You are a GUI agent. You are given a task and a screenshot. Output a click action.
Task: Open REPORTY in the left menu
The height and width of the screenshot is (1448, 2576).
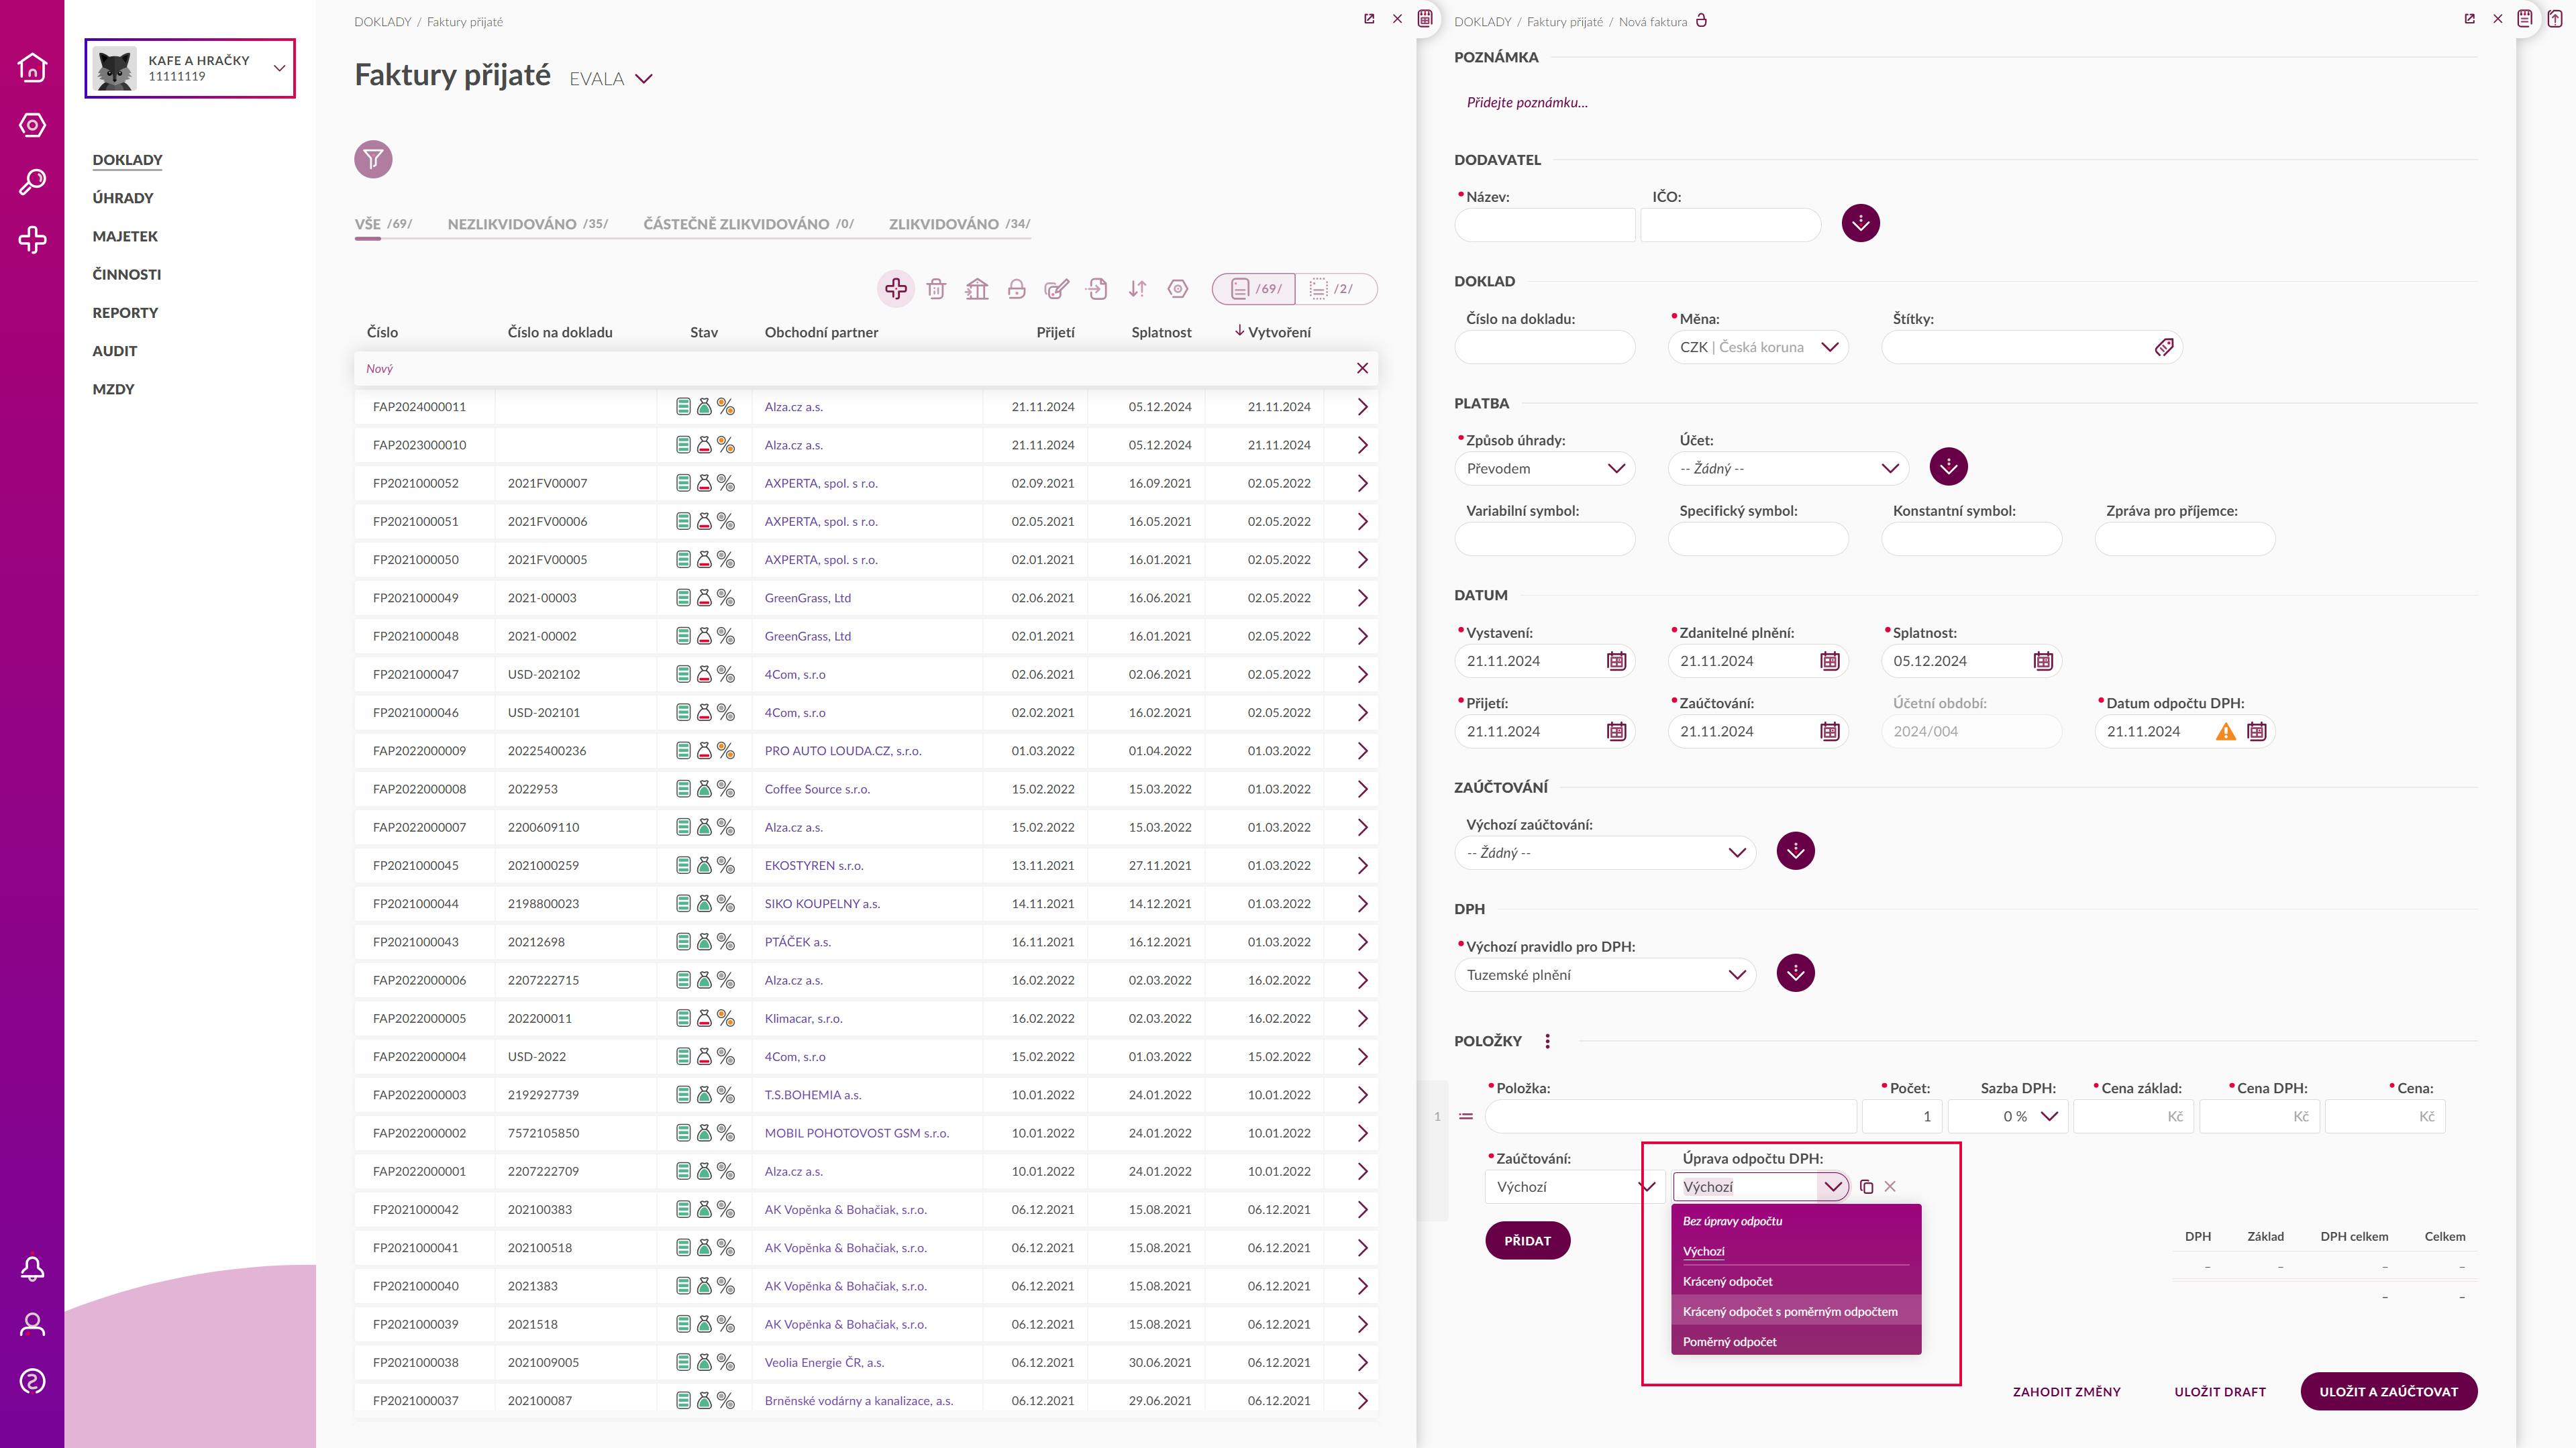click(125, 313)
